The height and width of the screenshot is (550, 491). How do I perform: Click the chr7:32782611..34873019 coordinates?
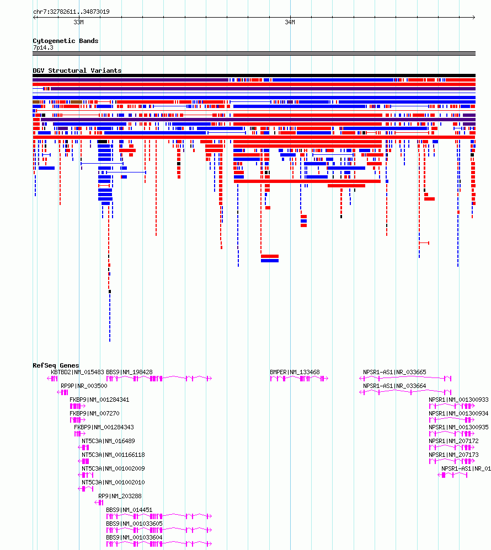[x=71, y=12]
